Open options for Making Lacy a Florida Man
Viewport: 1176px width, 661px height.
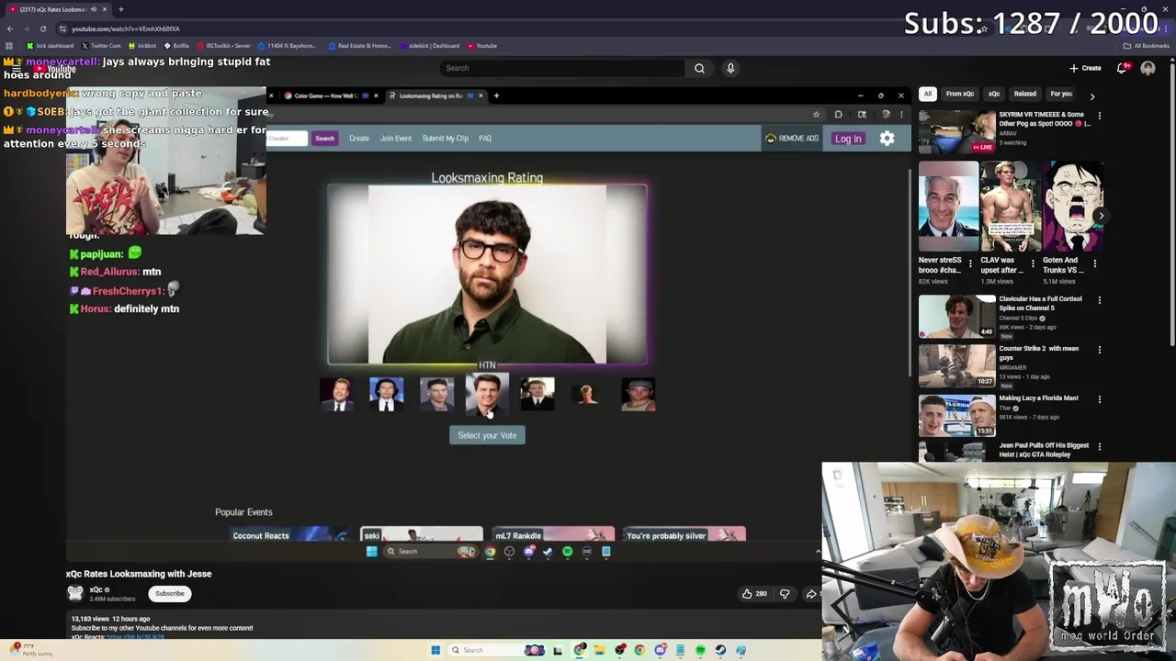pyautogui.click(x=1099, y=399)
